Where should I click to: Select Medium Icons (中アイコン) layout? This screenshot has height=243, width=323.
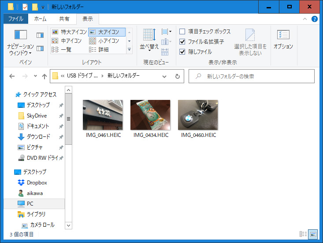[x=67, y=41]
